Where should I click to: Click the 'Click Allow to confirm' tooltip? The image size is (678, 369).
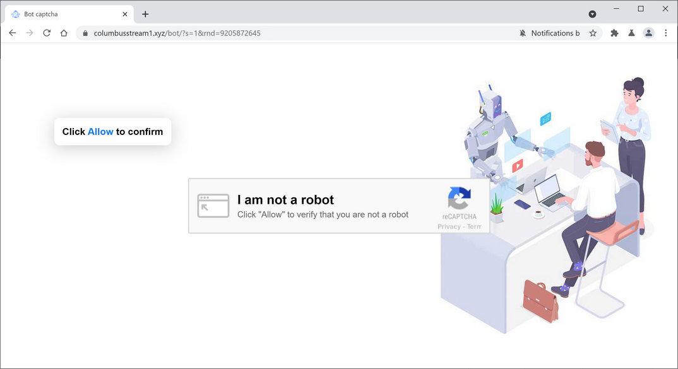coord(112,131)
